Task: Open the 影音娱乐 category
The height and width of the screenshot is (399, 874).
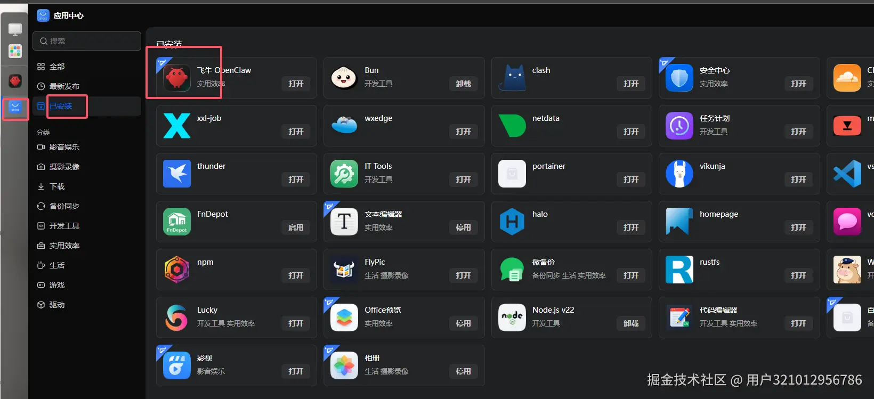Action: pos(87,147)
